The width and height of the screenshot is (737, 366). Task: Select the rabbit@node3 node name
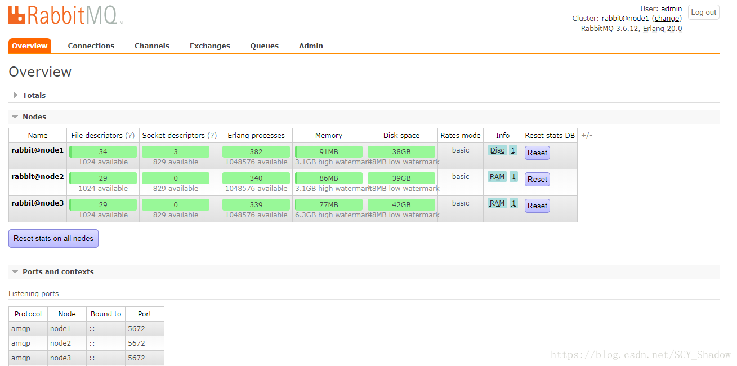tap(37, 203)
